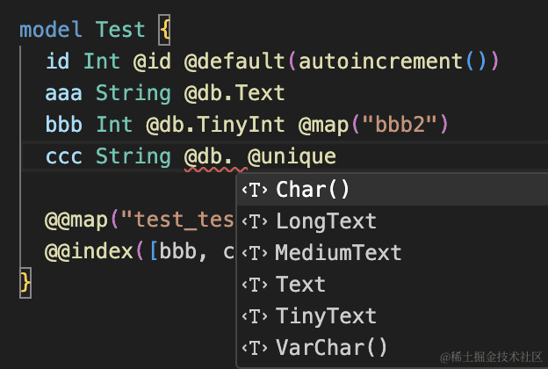Insert the VarChar() suggestion
This screenshot has height=369, width=548.
[x=331, y=348]
